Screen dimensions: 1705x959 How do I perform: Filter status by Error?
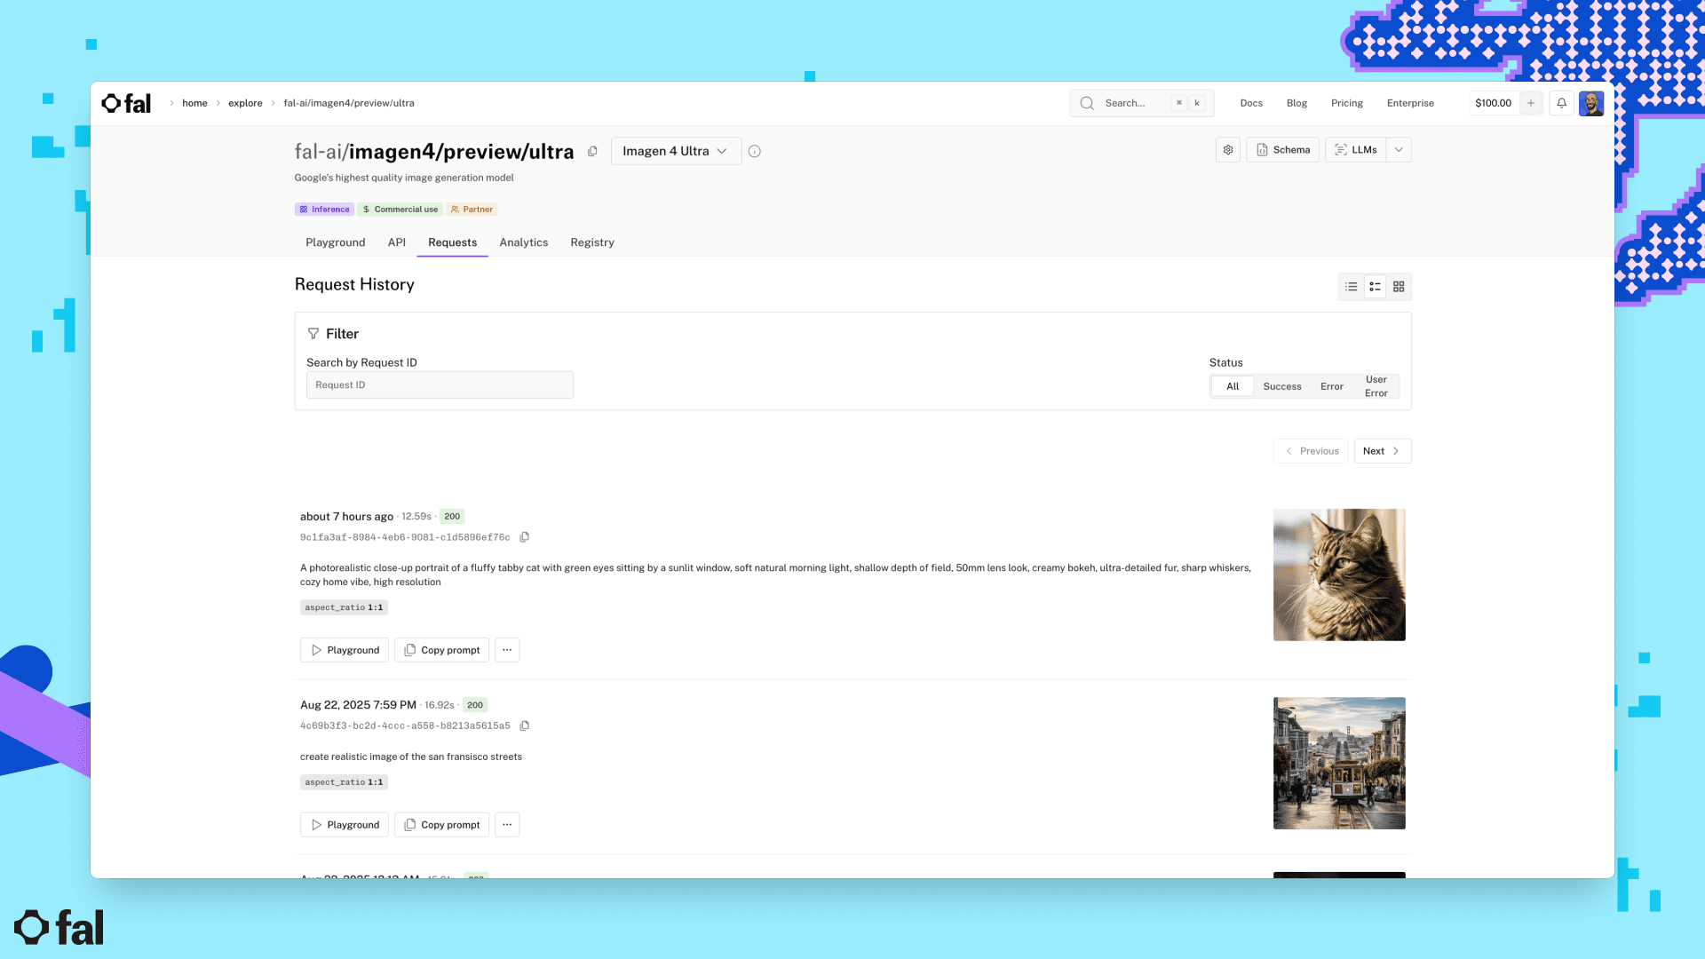click(x=1331, y=386)
